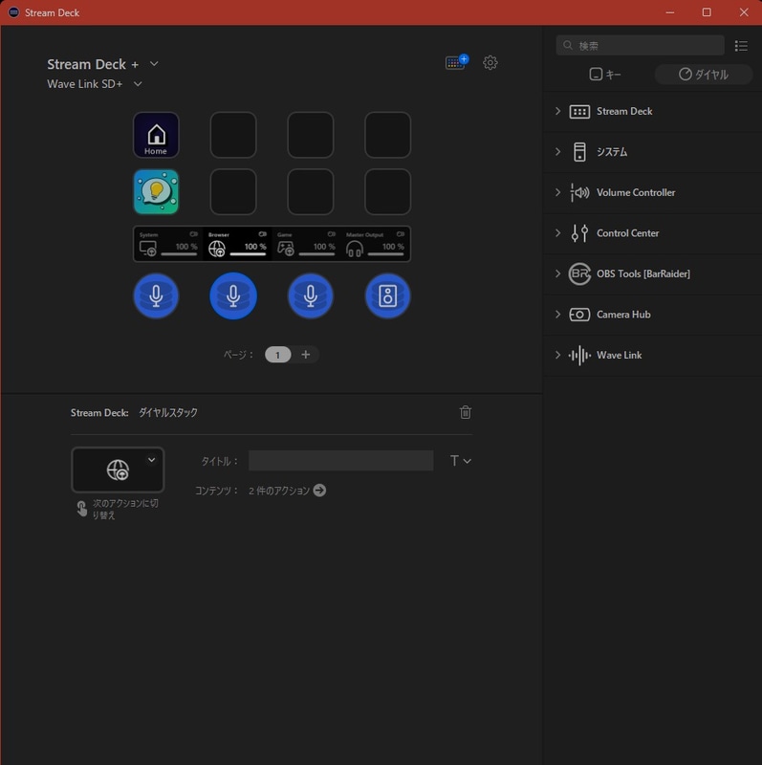This screenshot has width=762, height=765.
Task: Expand the Control Center category
Action: 557,232
